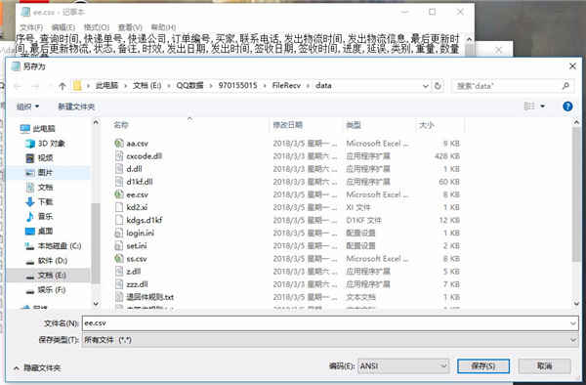Click the ee.csv file icon in list
Viewport: 586px width, 385px height.
coord(119,194)
